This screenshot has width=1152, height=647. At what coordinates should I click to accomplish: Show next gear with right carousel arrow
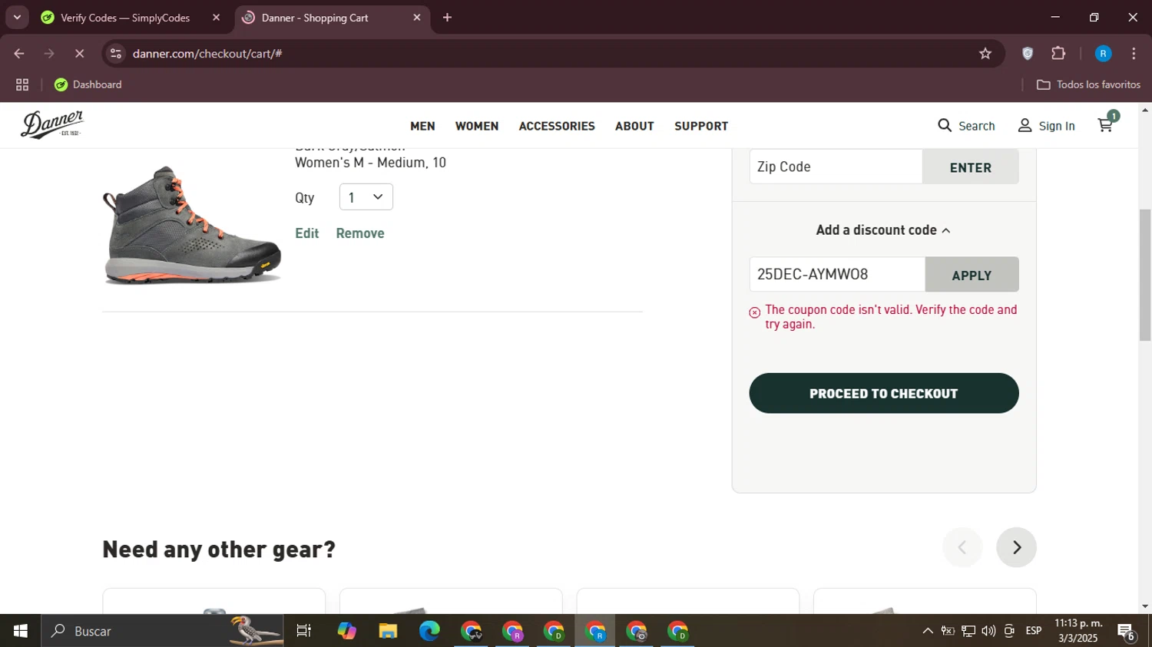[x=1016, y=547]
